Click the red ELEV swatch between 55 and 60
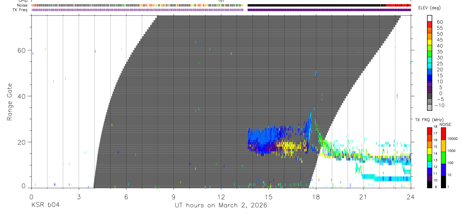This screenshot has width=462, height=213. tap(430, 24)
